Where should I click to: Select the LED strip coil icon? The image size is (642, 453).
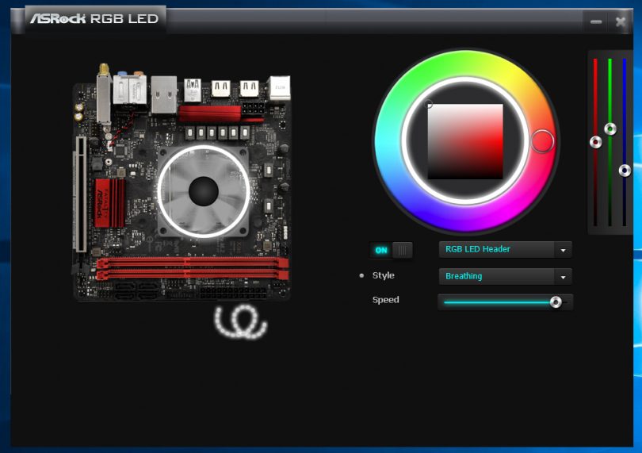[240, 321]
